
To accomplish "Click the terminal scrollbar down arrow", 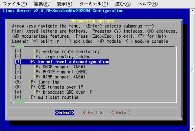I will point(192,128).
